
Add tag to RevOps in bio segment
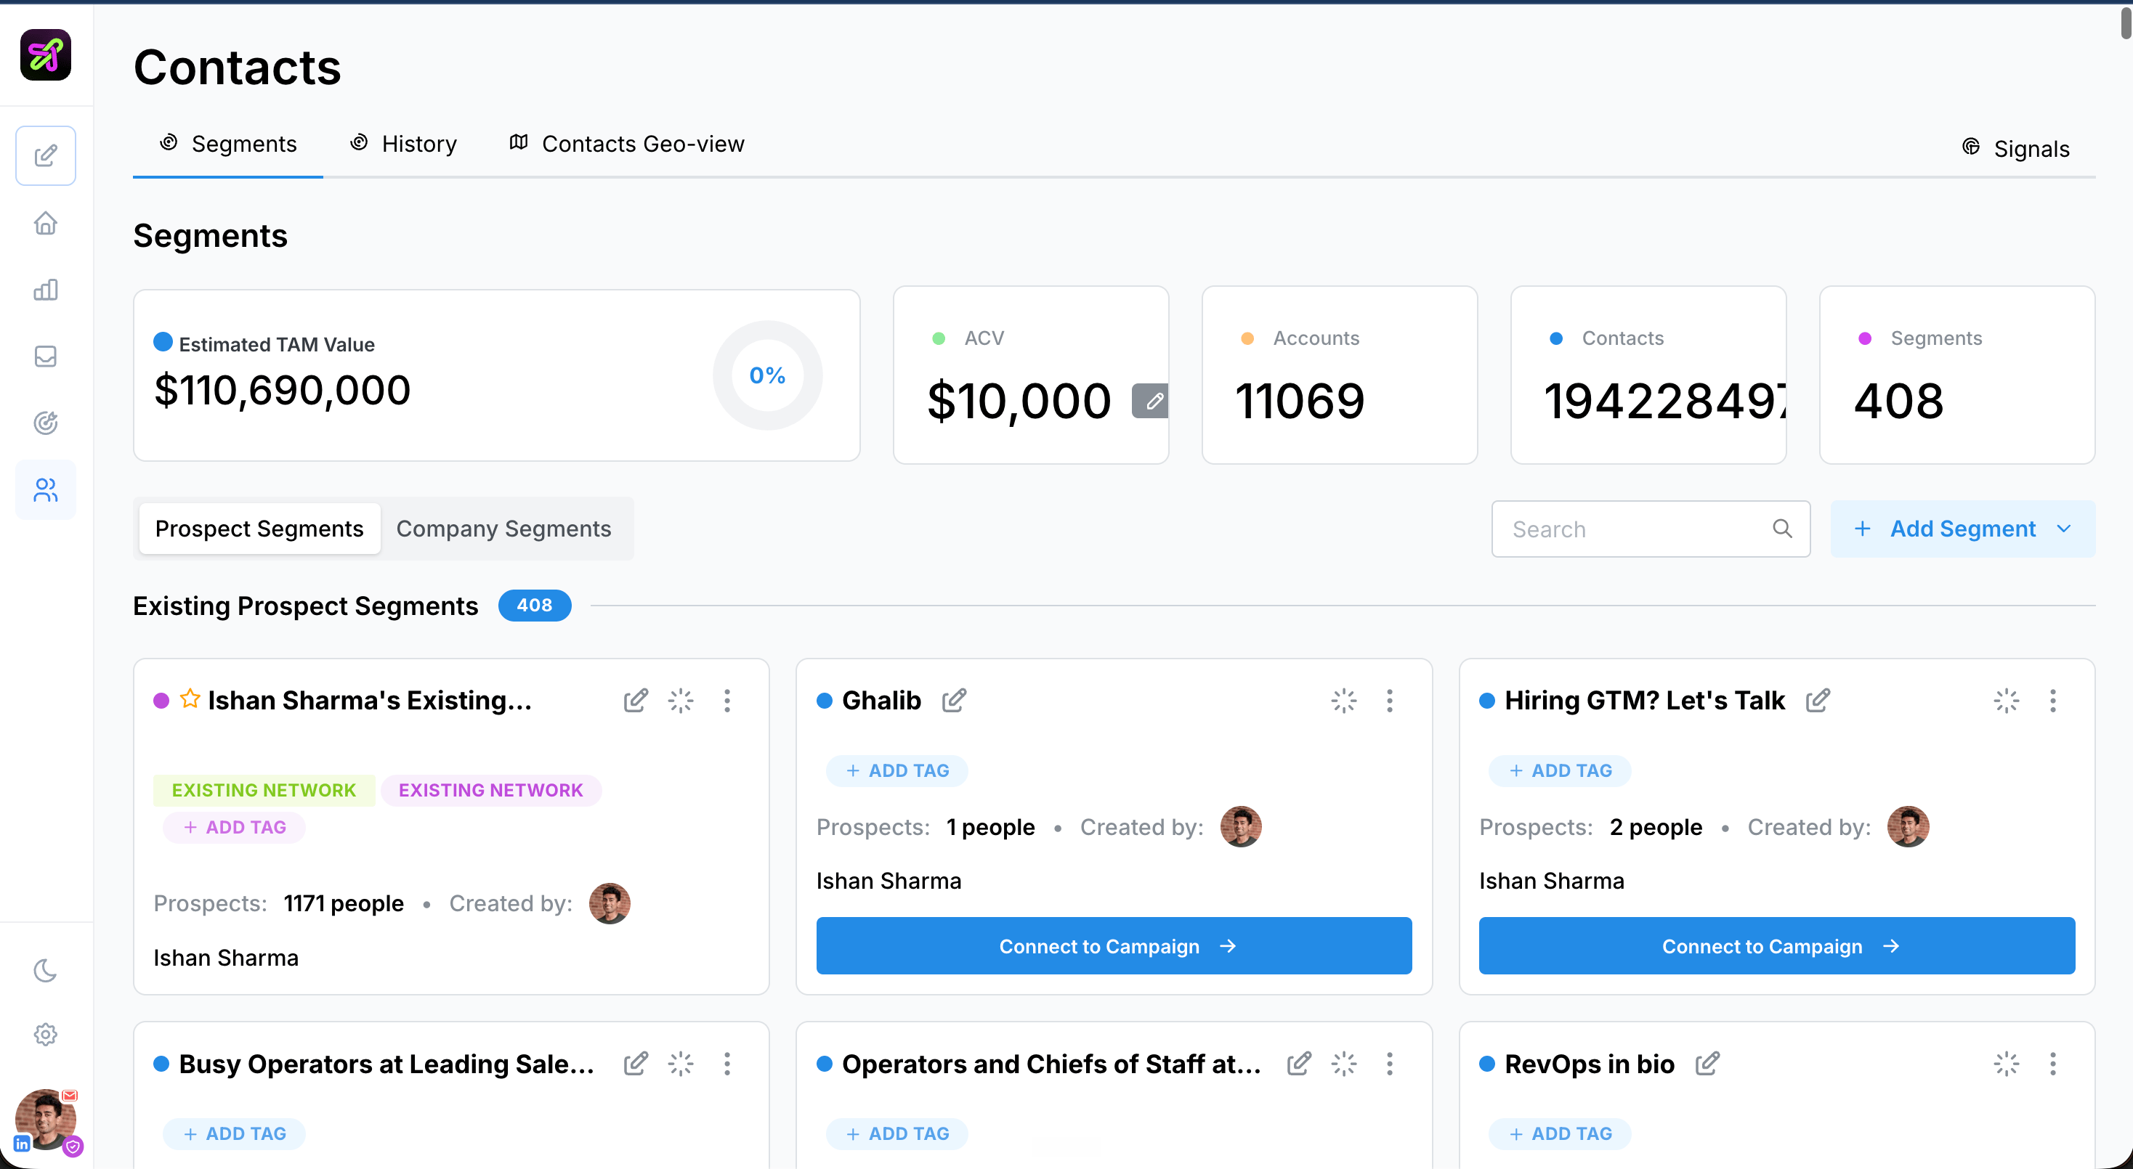coord(1560,1133)
